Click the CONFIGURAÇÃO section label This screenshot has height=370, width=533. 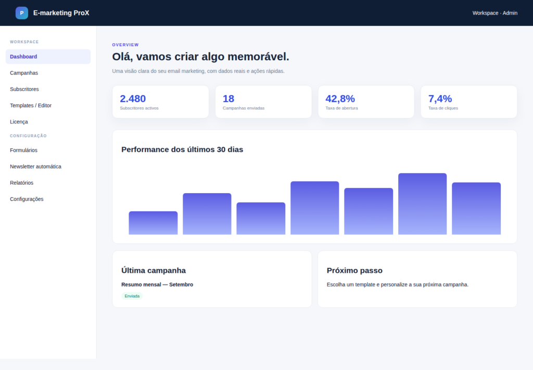[28, 136]
